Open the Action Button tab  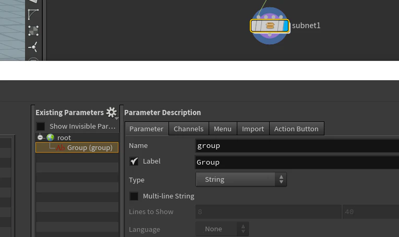296,129
